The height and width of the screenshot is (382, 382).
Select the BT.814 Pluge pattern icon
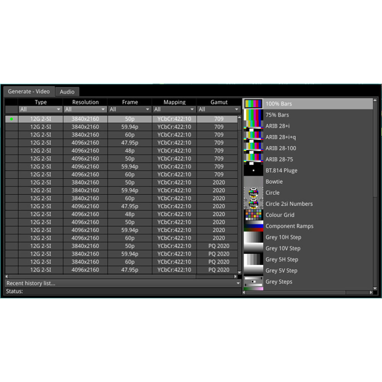[253, 170]
